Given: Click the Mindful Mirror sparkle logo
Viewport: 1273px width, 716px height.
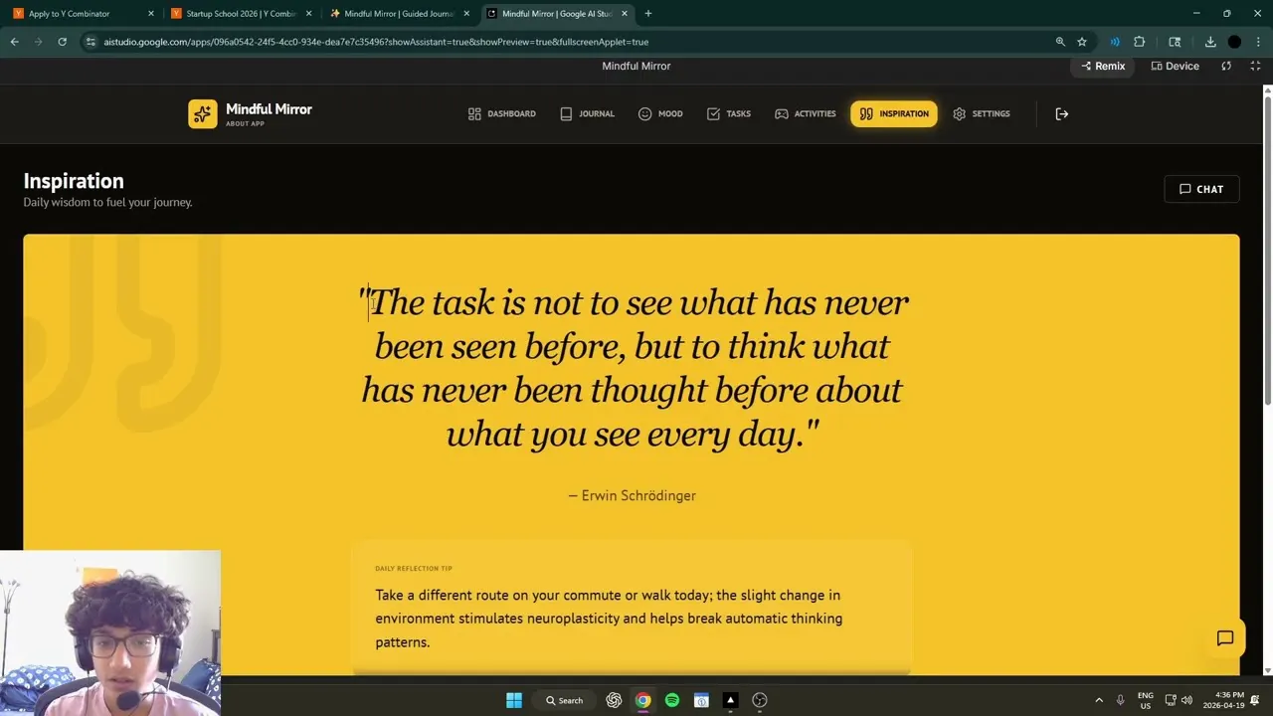Looking at the screenshot, I should pyautogui.click(x=203, y=113).
